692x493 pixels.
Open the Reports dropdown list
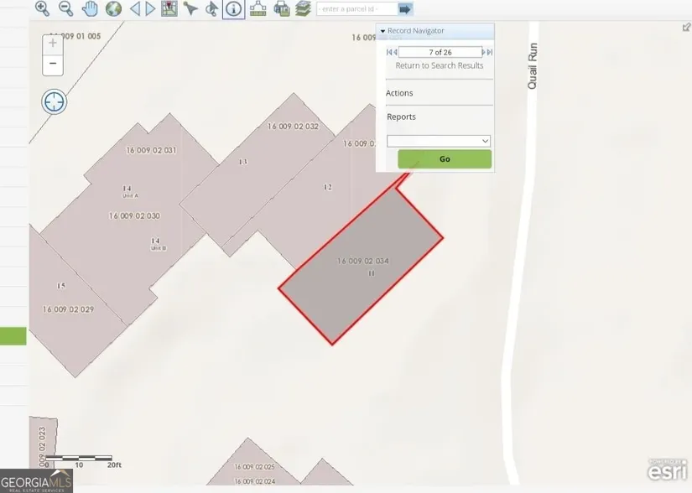click(x=438, y=141)
